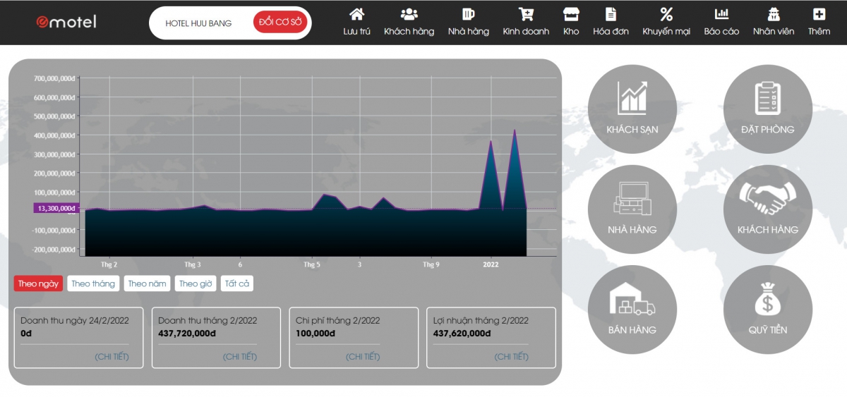
Task: Open the Kinh doanh cart icon
Action: pyautogui.click(x=526, y=16)
